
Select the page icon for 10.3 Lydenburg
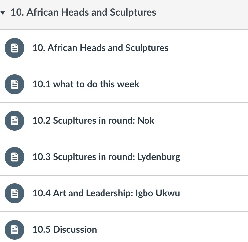coord(14,157)
